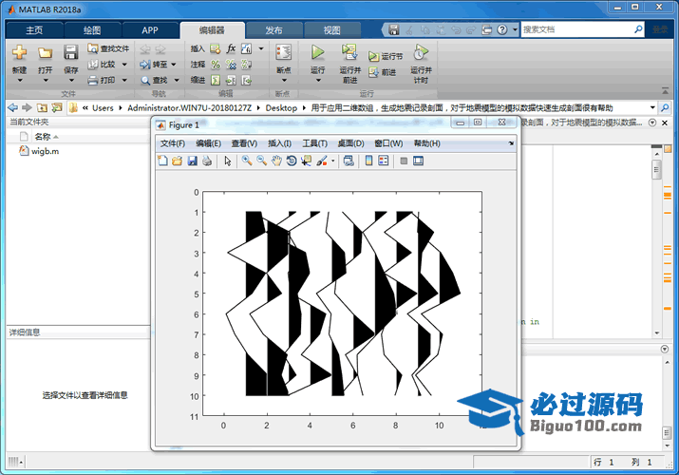Click the Go To (转至) icon
This screenshot has width=679, height=475.
[x=145, y=65]
